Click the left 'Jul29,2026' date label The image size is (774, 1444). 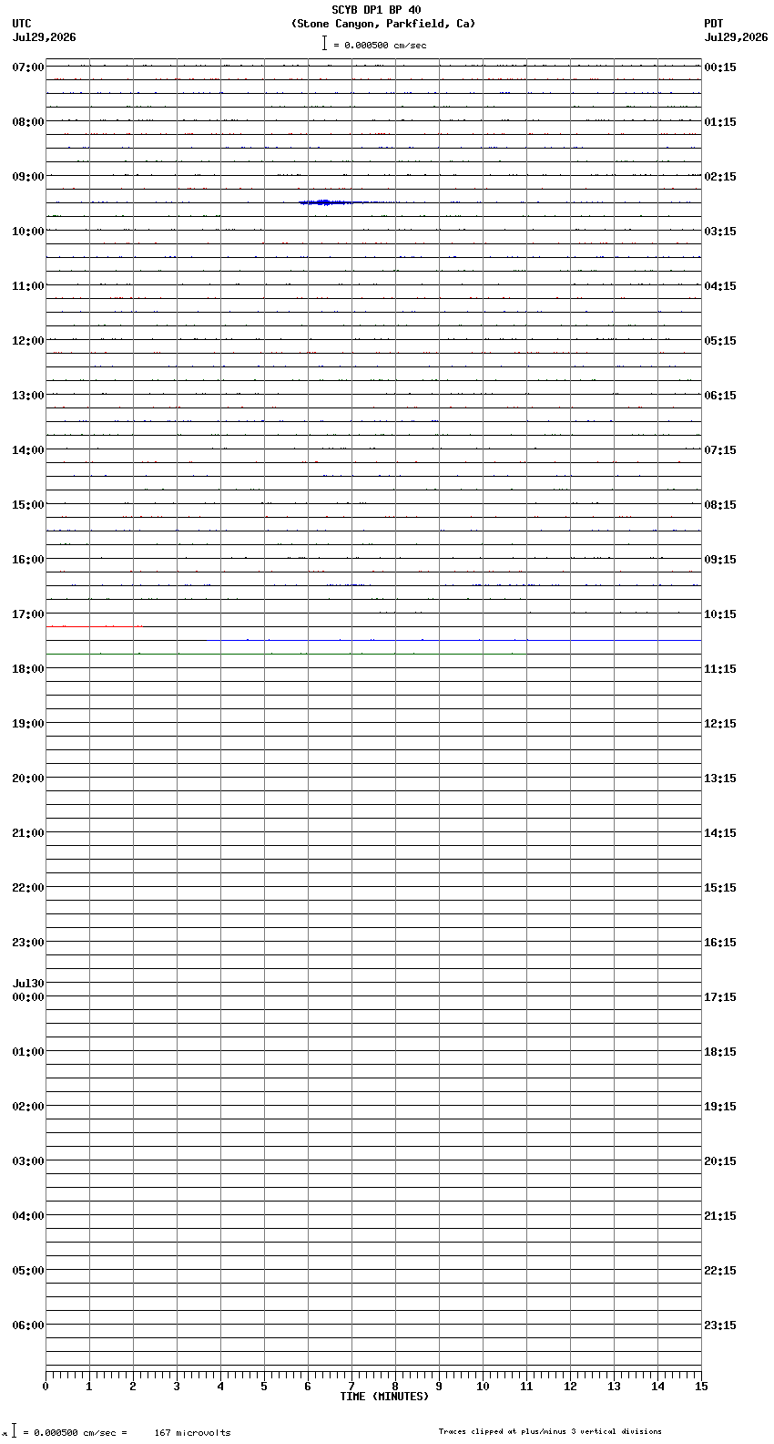click(x=45, y=37)
